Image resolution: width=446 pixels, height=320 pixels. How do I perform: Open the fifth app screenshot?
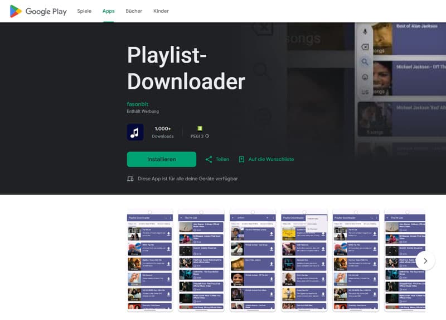pos(356,261)
